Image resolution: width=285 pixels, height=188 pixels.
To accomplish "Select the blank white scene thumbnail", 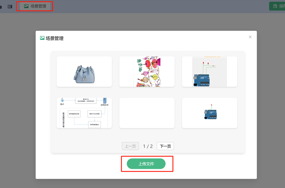I will (x=147, y=113).
